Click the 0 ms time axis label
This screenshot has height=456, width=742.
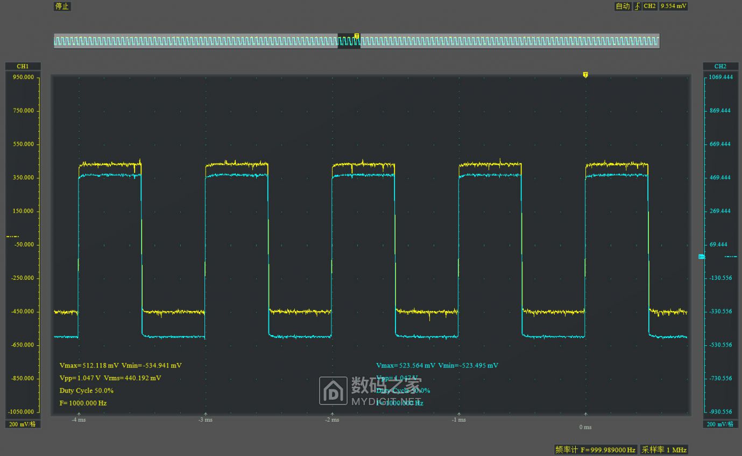click(585, 427)
